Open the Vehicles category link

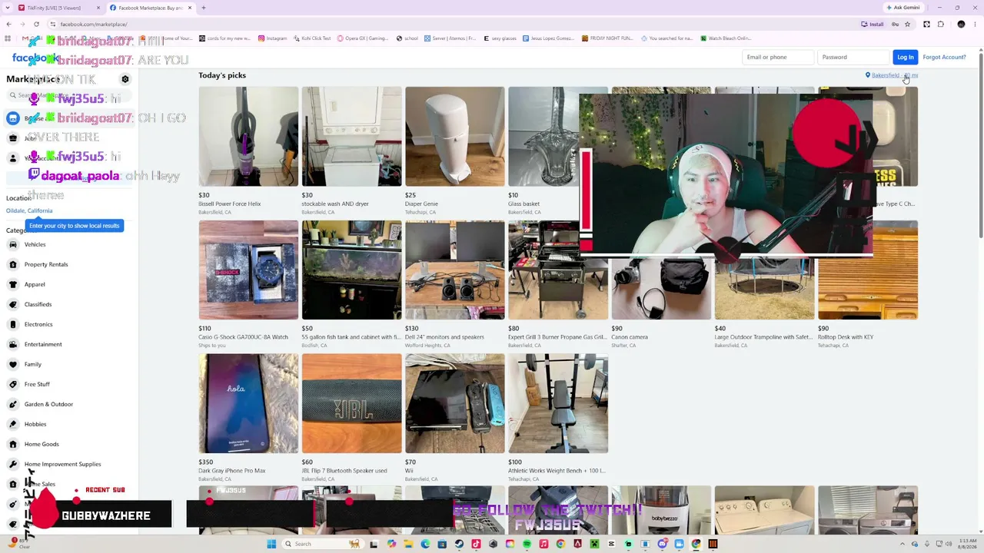(35, 244)
